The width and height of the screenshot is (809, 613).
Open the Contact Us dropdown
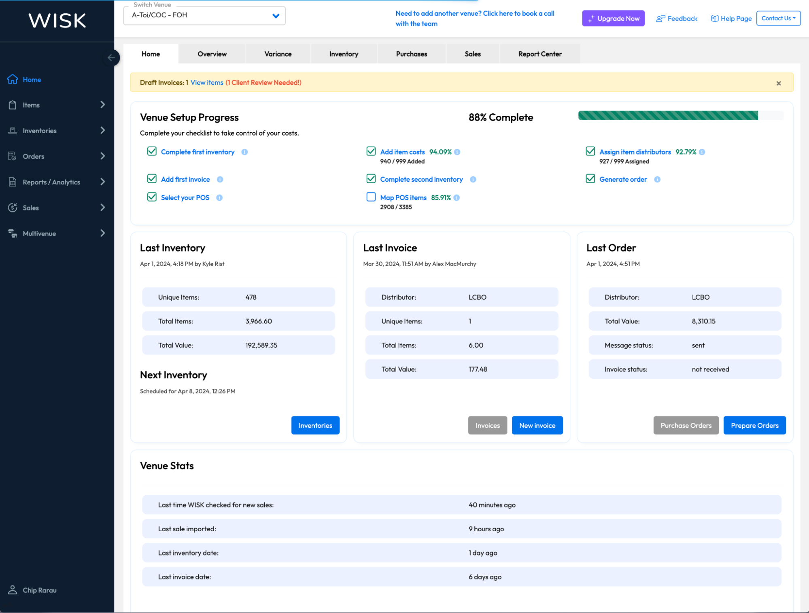778,18
